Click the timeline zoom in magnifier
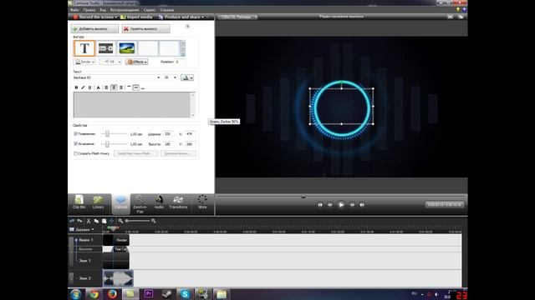Viewport: 535px width, 300px height. (154, 221)
